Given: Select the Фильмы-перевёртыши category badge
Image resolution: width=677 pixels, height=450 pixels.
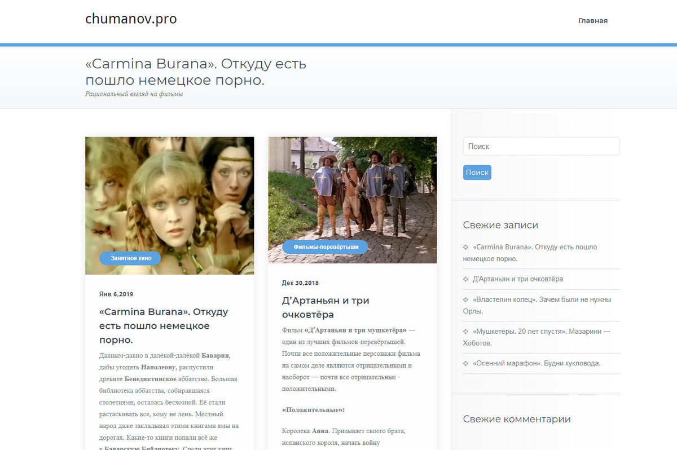Looking at the screenshot, I should (324, 247).
